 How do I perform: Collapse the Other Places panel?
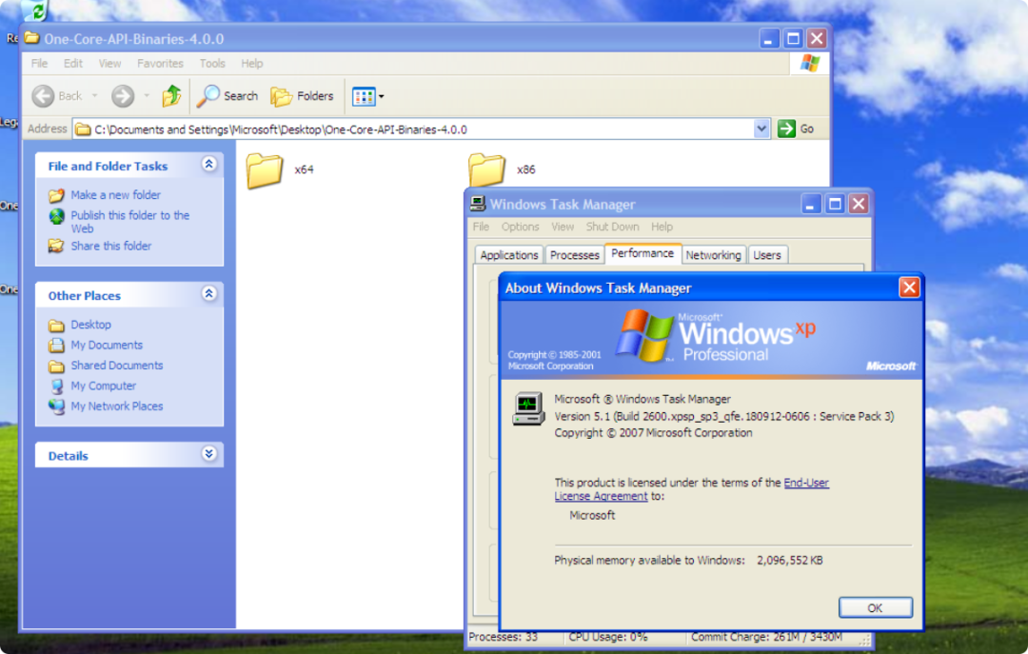[208, 294]
